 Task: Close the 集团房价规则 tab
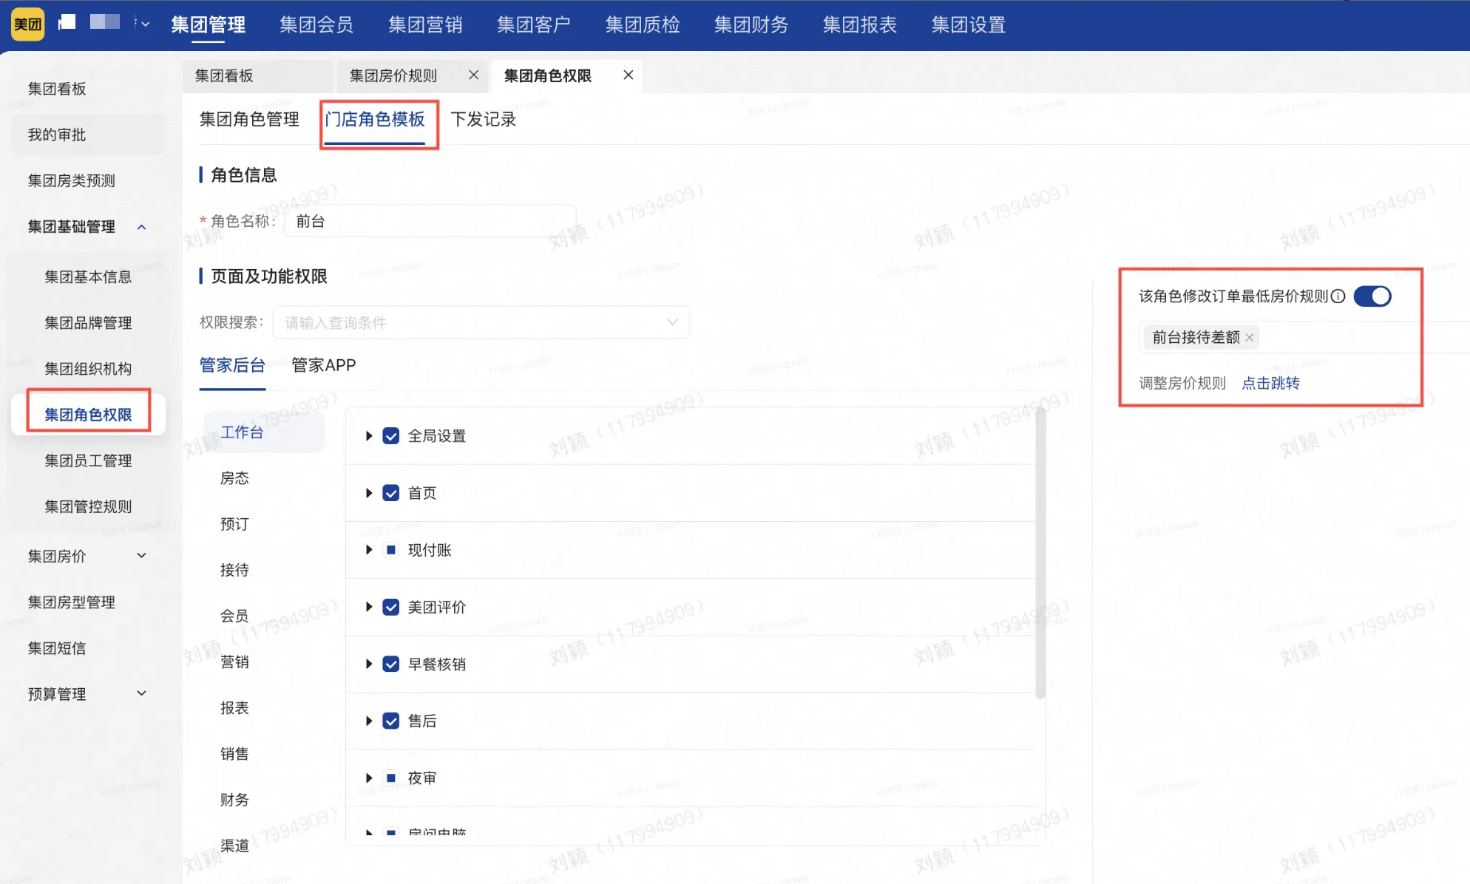pyautogui.click(x=474, y=75)
